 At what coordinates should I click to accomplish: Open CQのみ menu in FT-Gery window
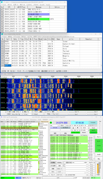click(29, 5)
